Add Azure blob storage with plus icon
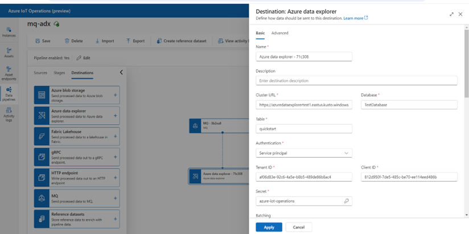The width and height of the screenshot is (469, 234). [x=115, y=95]
